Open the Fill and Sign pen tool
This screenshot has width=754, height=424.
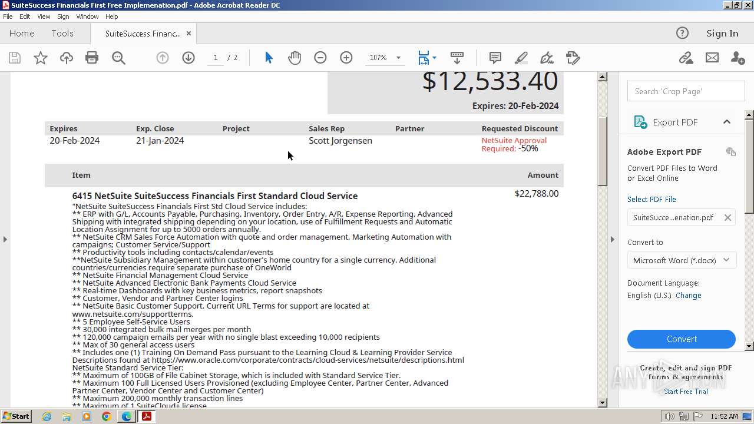pyautogui.click(x=547, y=58)
